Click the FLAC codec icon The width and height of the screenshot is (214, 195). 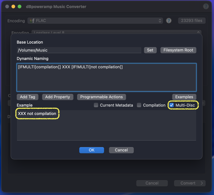pos(32,21)
